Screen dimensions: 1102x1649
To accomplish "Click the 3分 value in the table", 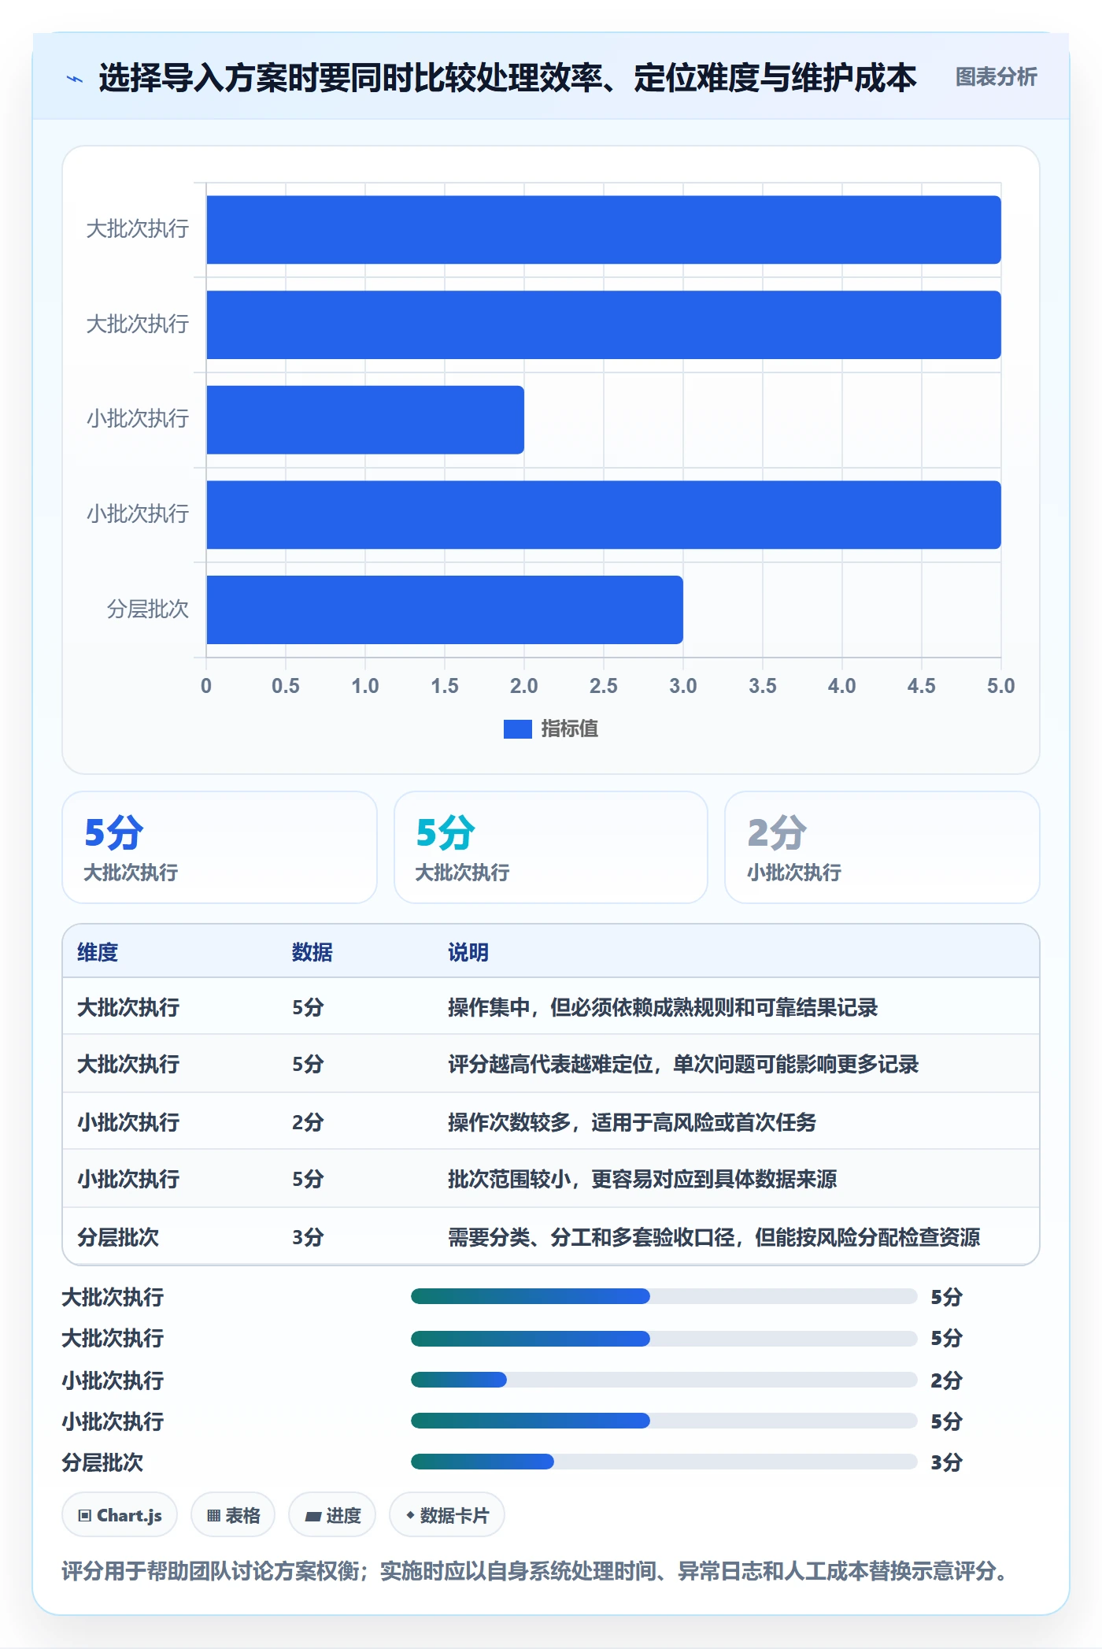I will click(308, 1237).
